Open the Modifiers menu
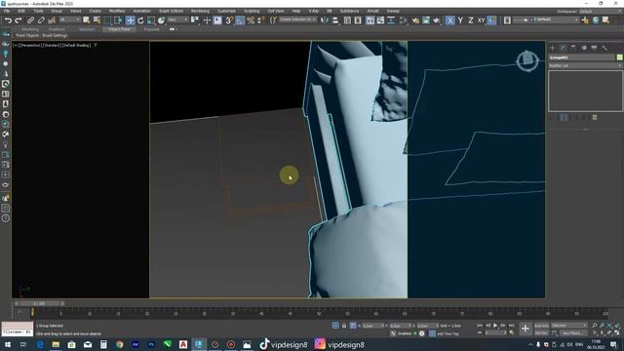Viewport: 624px width, 351px height. click(x=117, y=11)
